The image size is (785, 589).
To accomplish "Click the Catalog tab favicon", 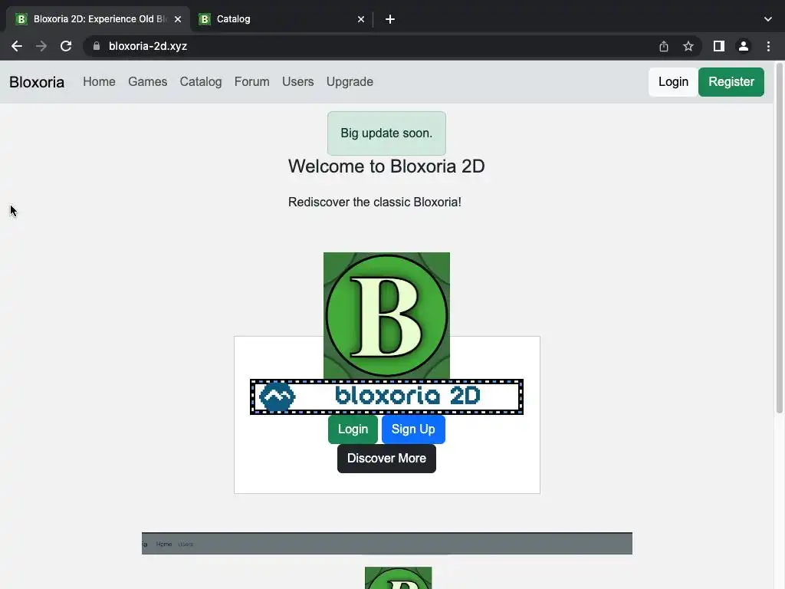I will coord(204,19).
